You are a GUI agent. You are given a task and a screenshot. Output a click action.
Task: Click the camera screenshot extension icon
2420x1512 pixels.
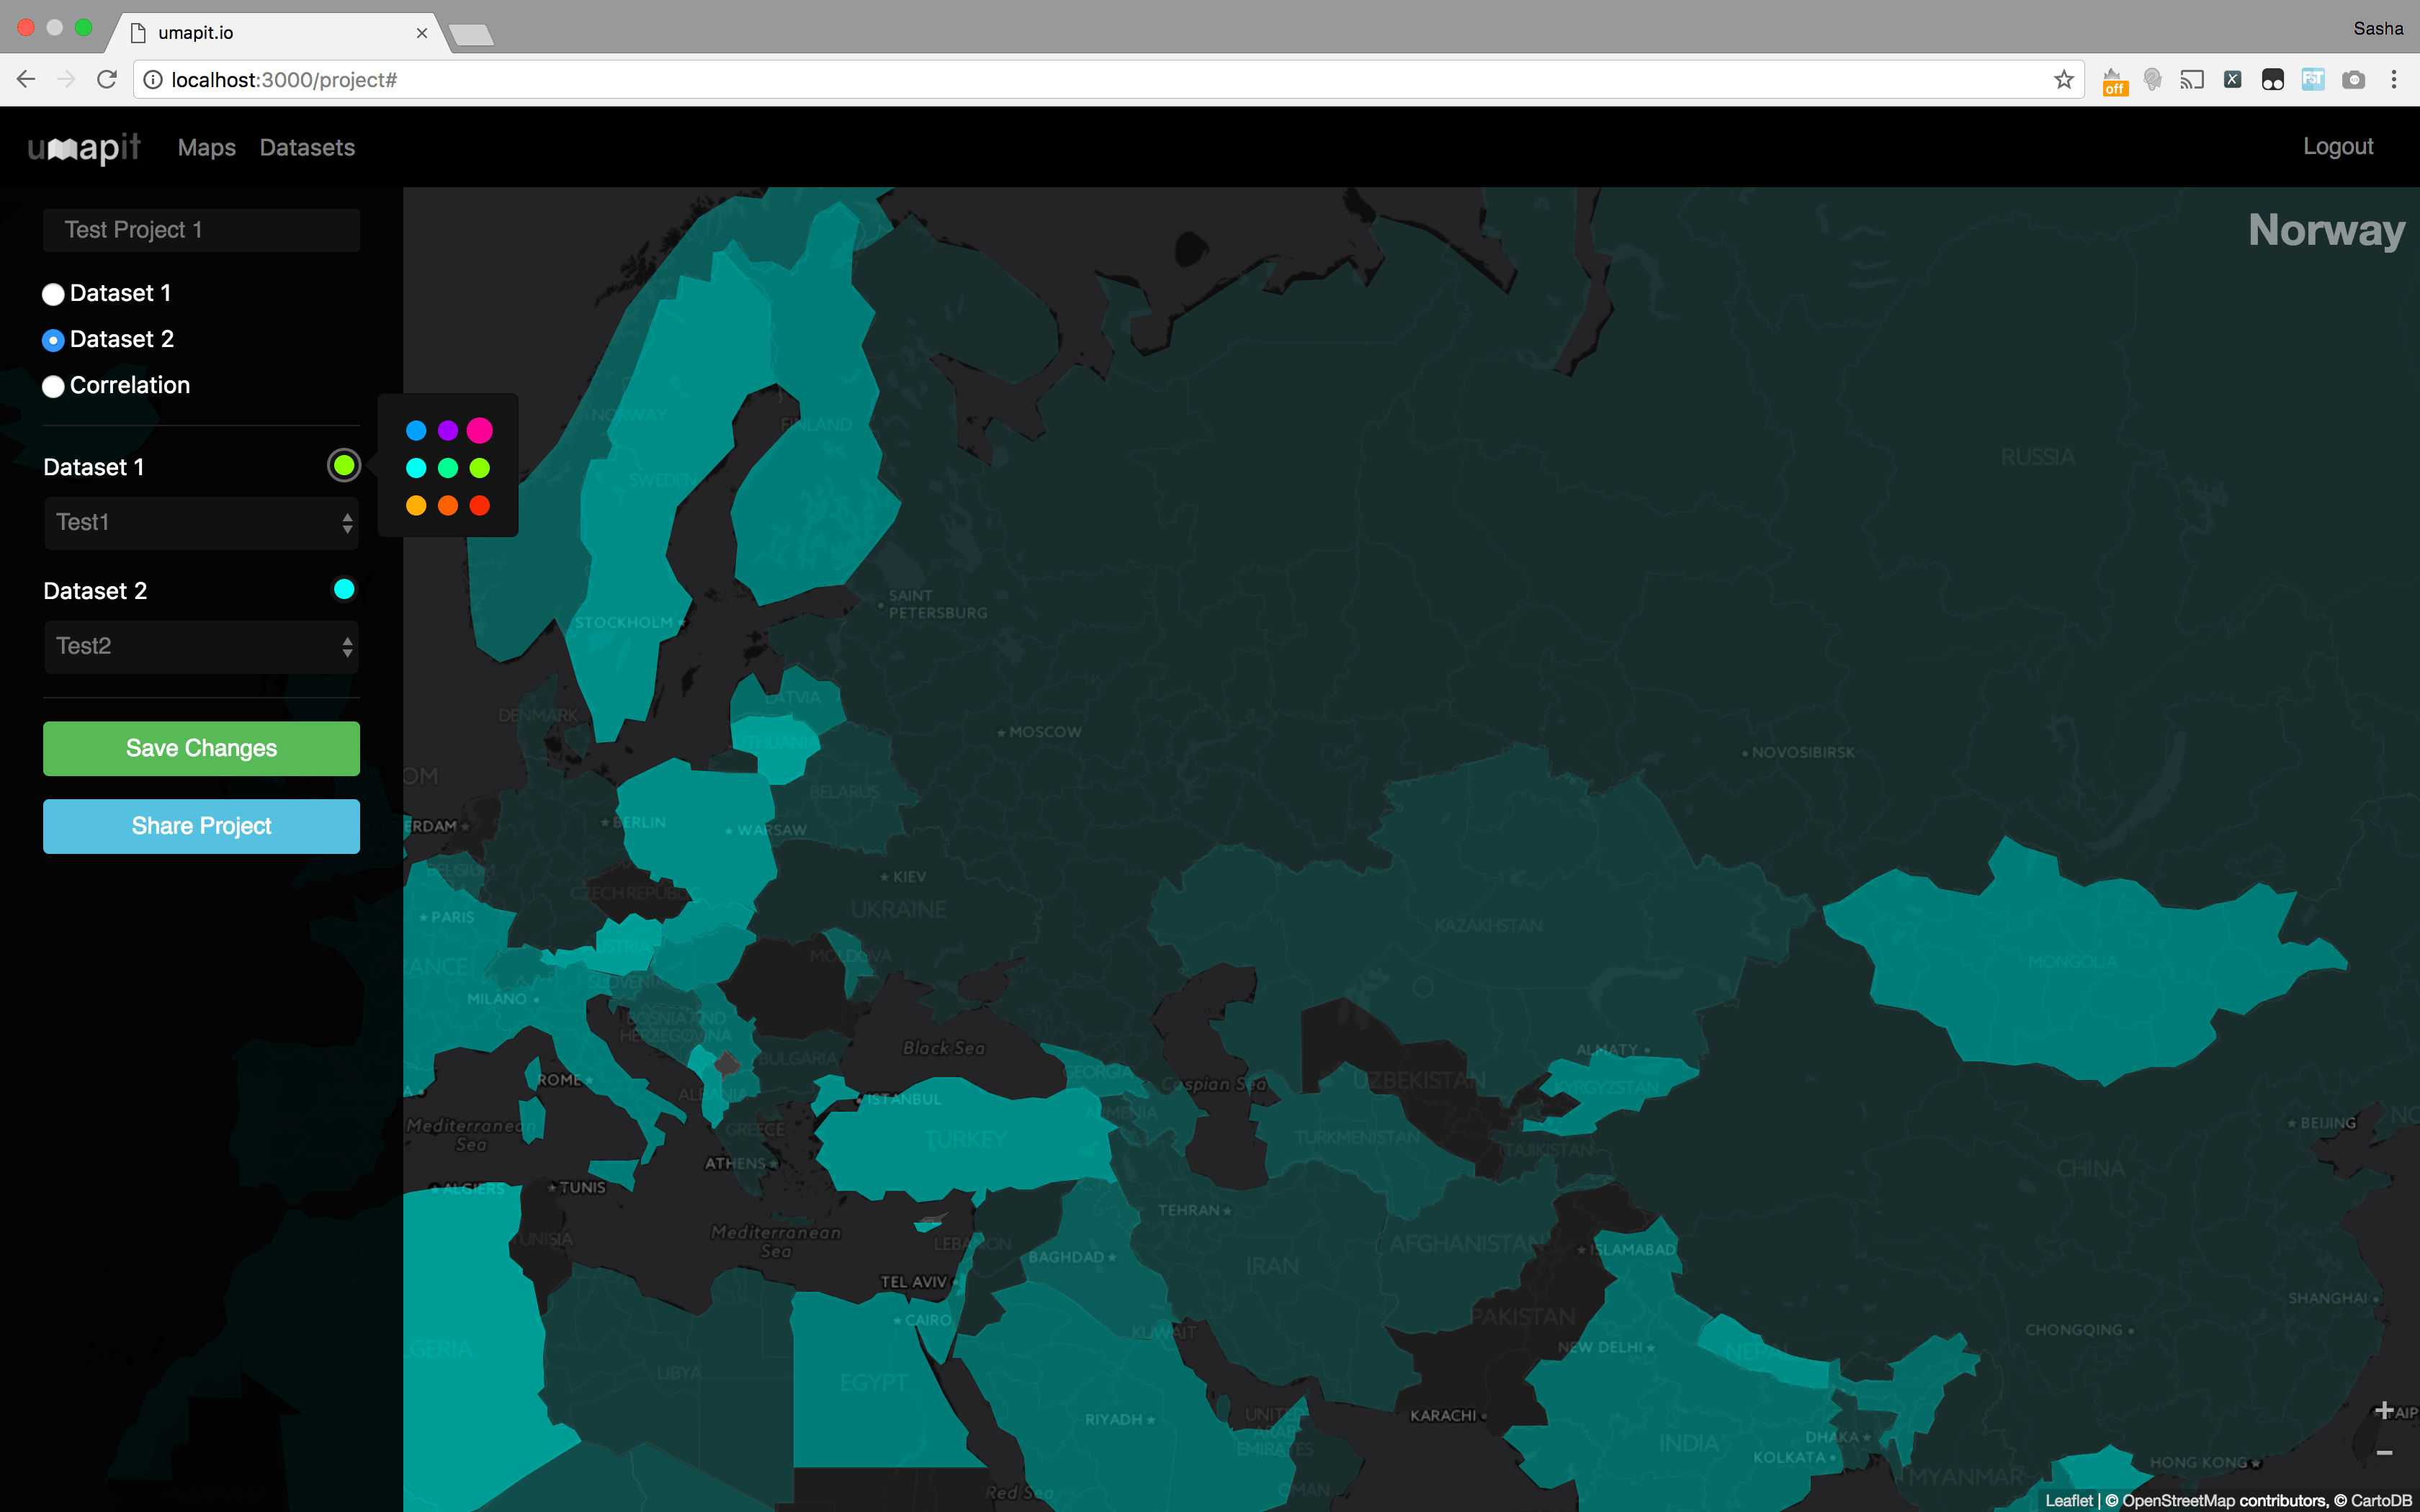2354,79
